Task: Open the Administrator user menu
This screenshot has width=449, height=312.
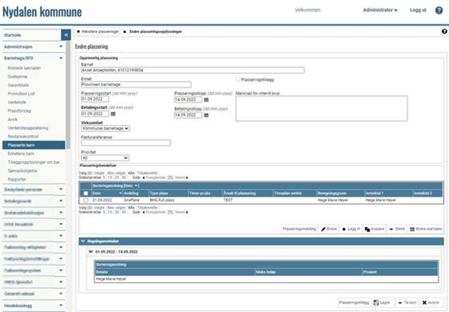Action: click(380, 10)
